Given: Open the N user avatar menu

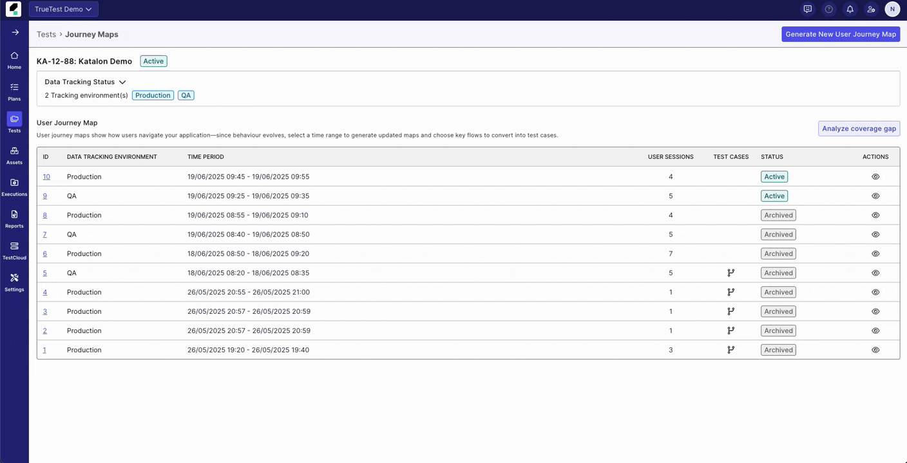Looking at the screenshot, I should click(892, 9).
